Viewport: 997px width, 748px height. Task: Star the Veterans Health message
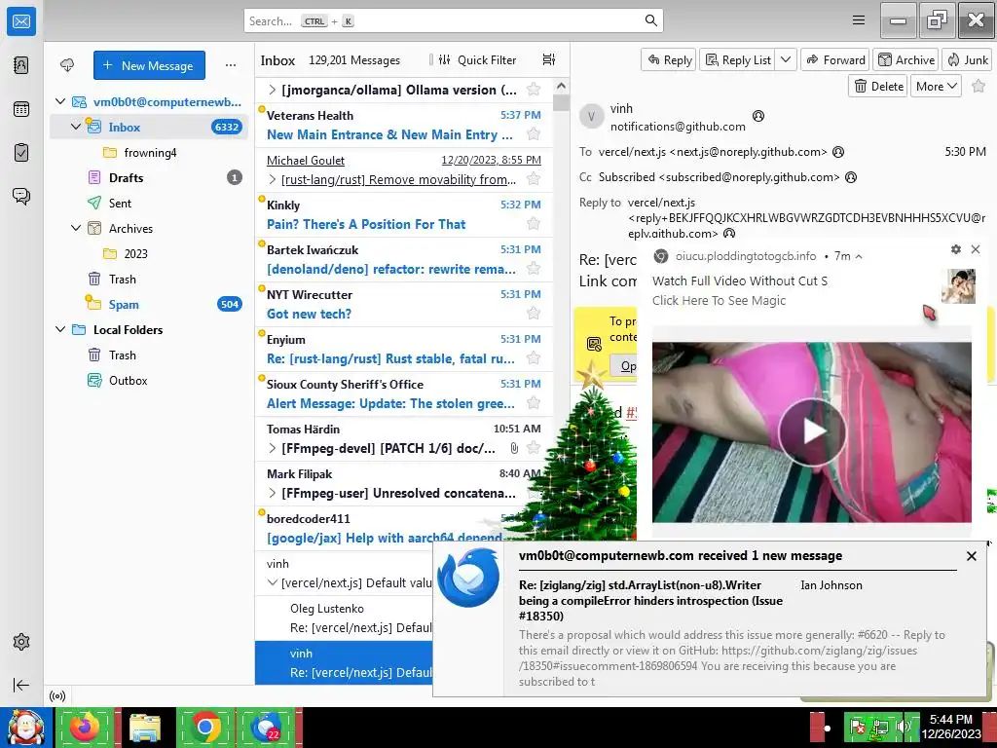tap(534, 134)
